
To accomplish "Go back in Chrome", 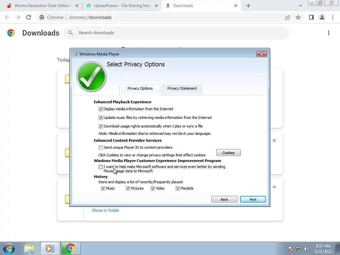I will 7,17.
